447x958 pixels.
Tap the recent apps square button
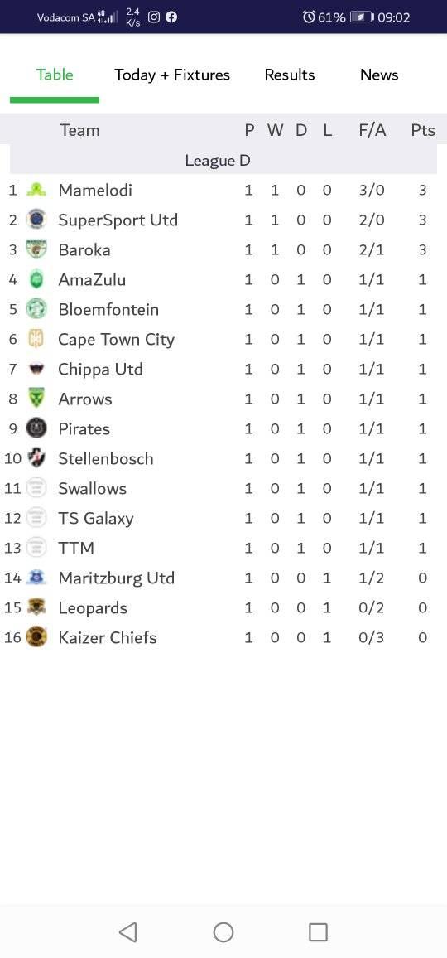[318, 932]
